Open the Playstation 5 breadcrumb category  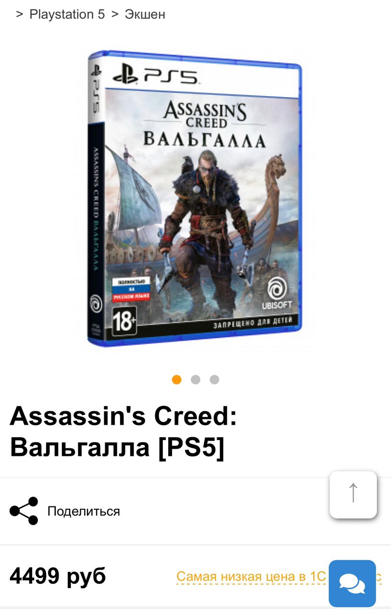[x=67, y=14]
